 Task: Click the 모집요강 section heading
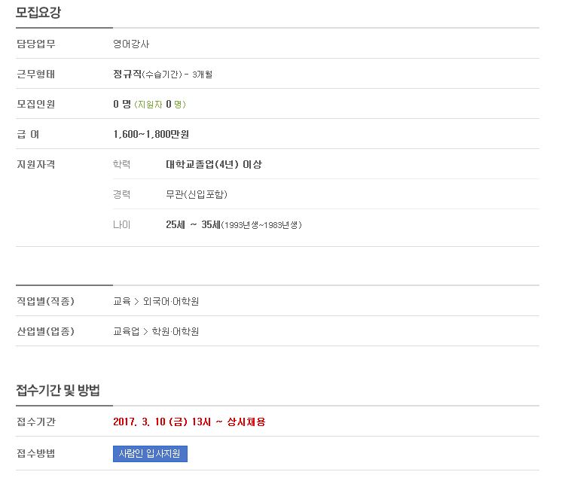click(x=38, y=13)
